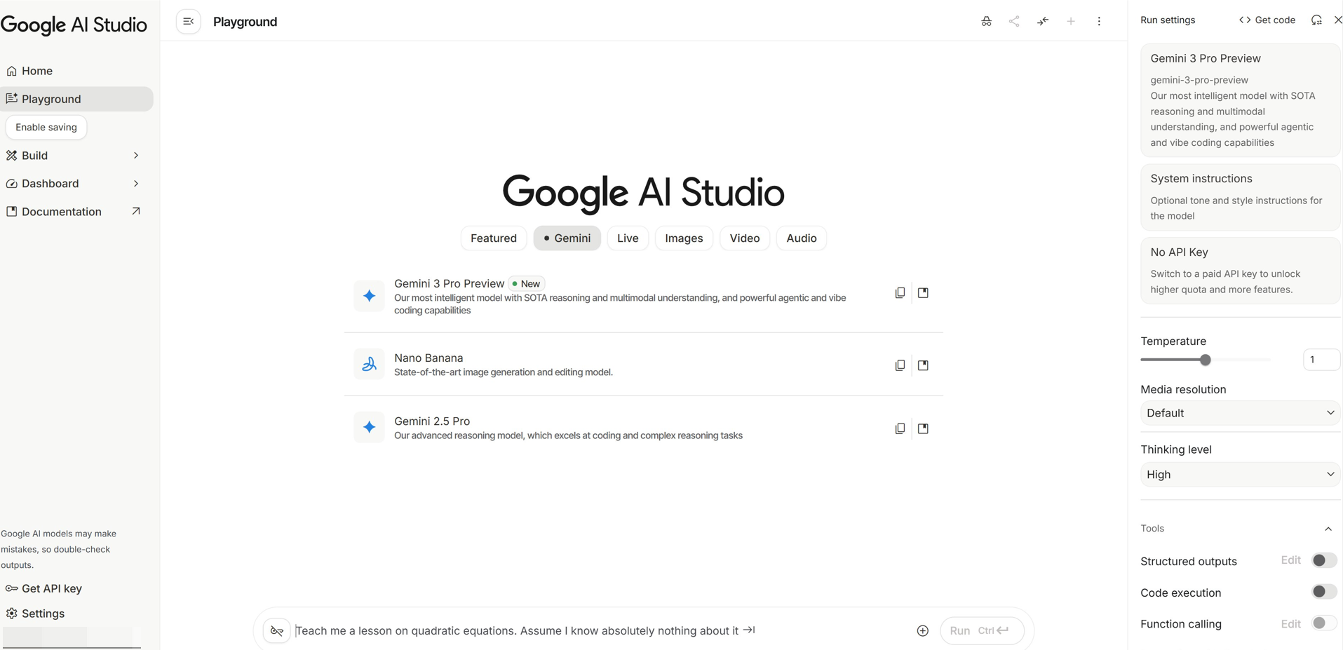This screenshot has height=650, width=1343.
Task: Click the Enable saving button
Action: 46,127
